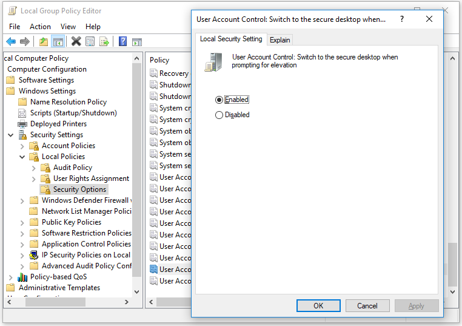Click the dialog's help question mark
462x326 pixels.
[402, 19]
